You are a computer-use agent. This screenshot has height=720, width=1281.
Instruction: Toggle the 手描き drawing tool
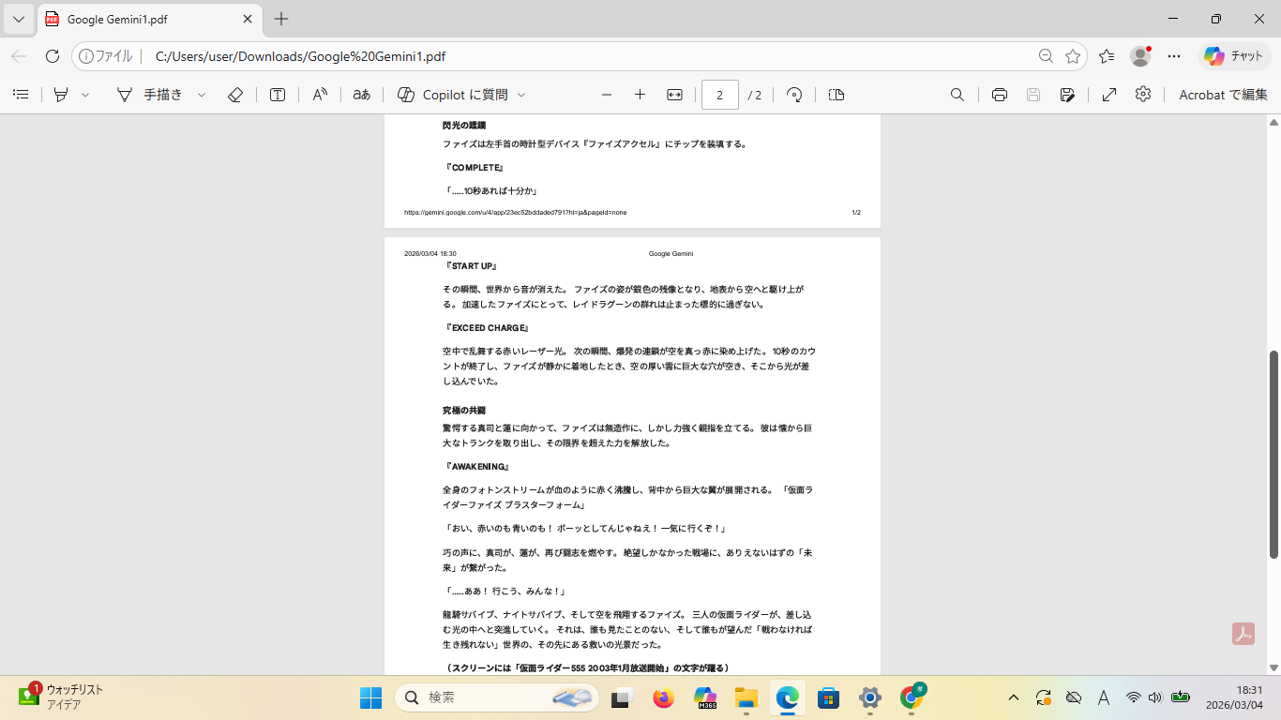[150, 95]
